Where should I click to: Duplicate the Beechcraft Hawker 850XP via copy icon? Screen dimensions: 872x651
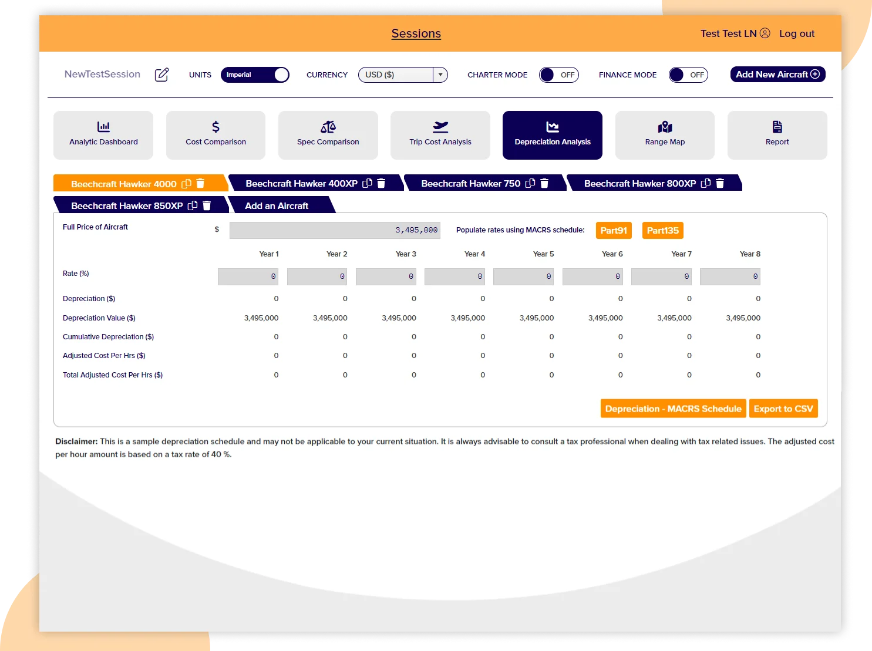click(193, 205)
